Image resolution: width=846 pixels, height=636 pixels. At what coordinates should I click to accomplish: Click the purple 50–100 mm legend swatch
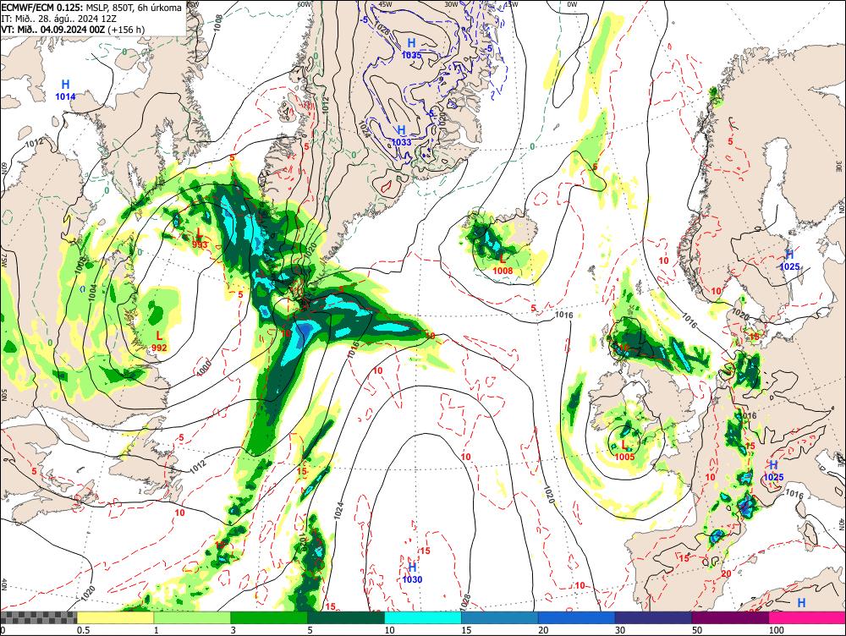(x=730, y=617)
